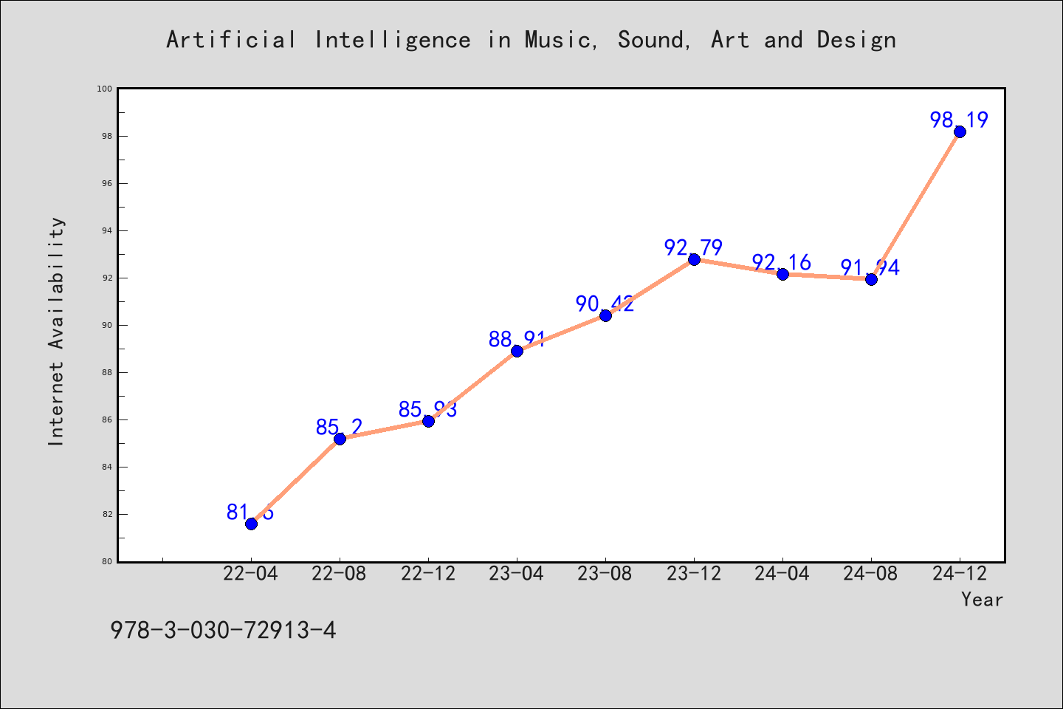Click the 22-04 x-axis tick label
The height and width of the screenshot is (709, 1063).
click(251, 573)
